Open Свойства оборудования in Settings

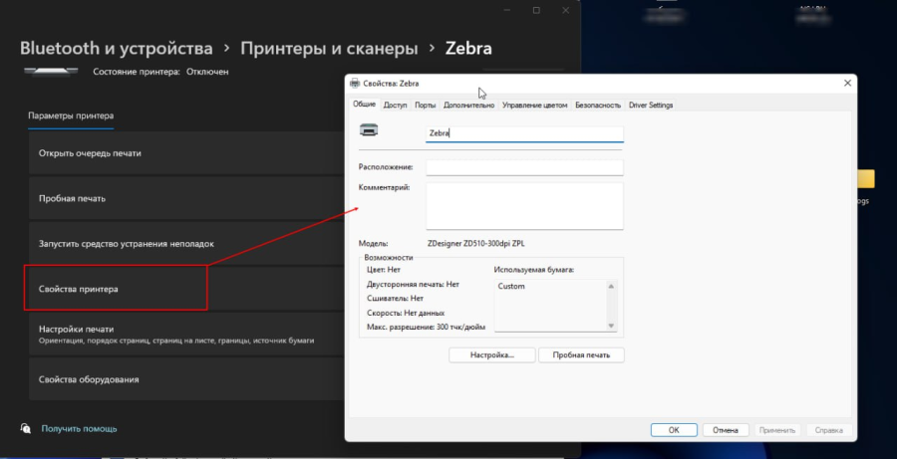coord(186,379)
